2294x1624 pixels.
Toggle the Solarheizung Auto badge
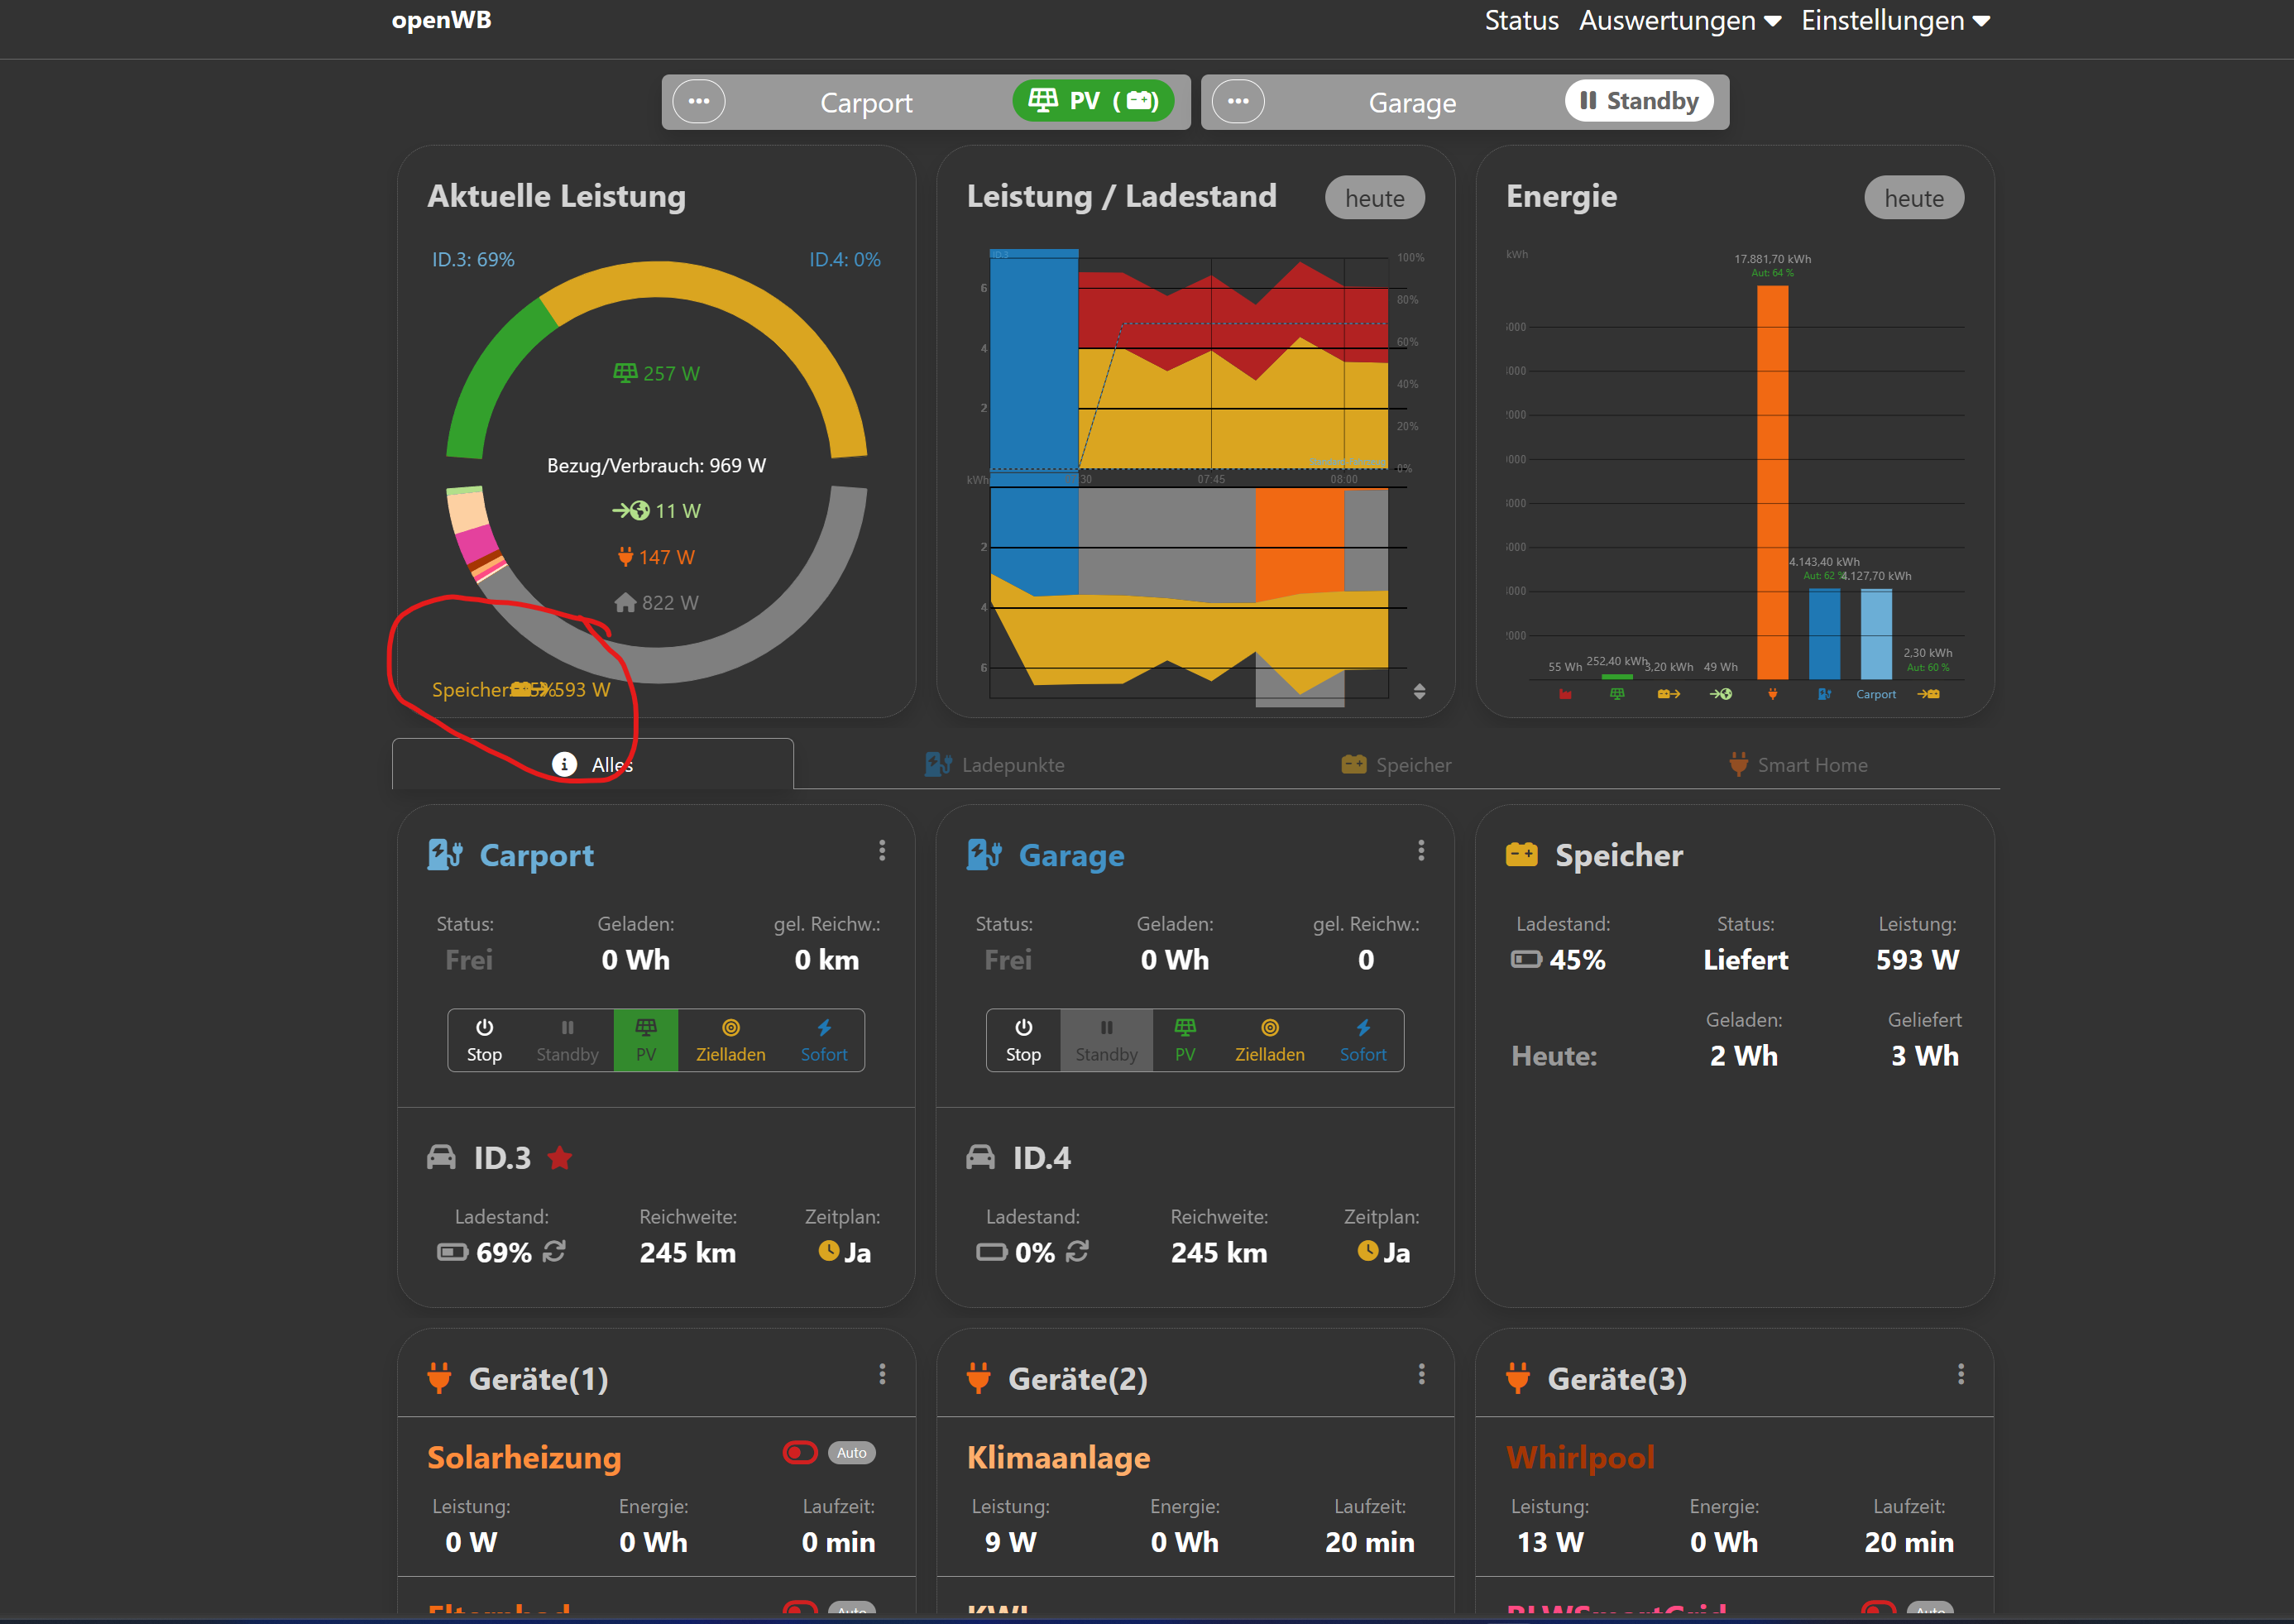[x=851, y=1452]
